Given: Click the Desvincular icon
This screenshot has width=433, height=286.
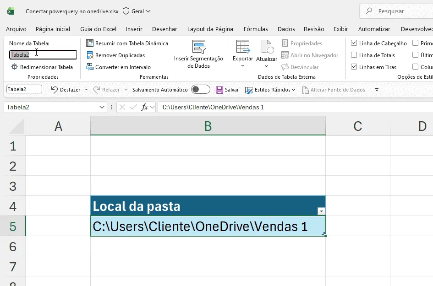Looking at the screenshot, I should tap(285, 67).
